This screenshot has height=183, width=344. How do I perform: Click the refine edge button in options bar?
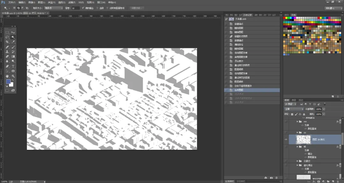[137, 8]
